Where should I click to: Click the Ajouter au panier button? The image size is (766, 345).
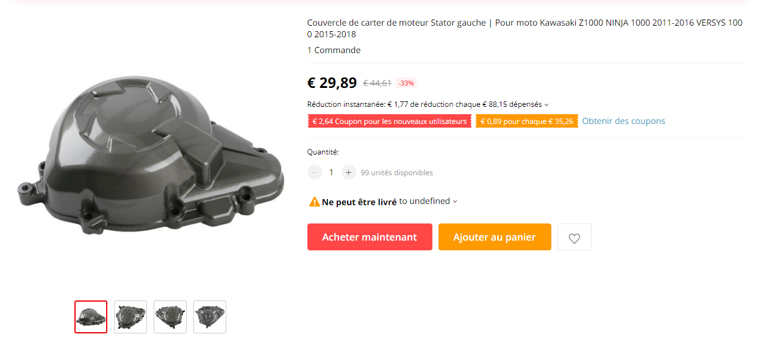click(x=495, y=237)
